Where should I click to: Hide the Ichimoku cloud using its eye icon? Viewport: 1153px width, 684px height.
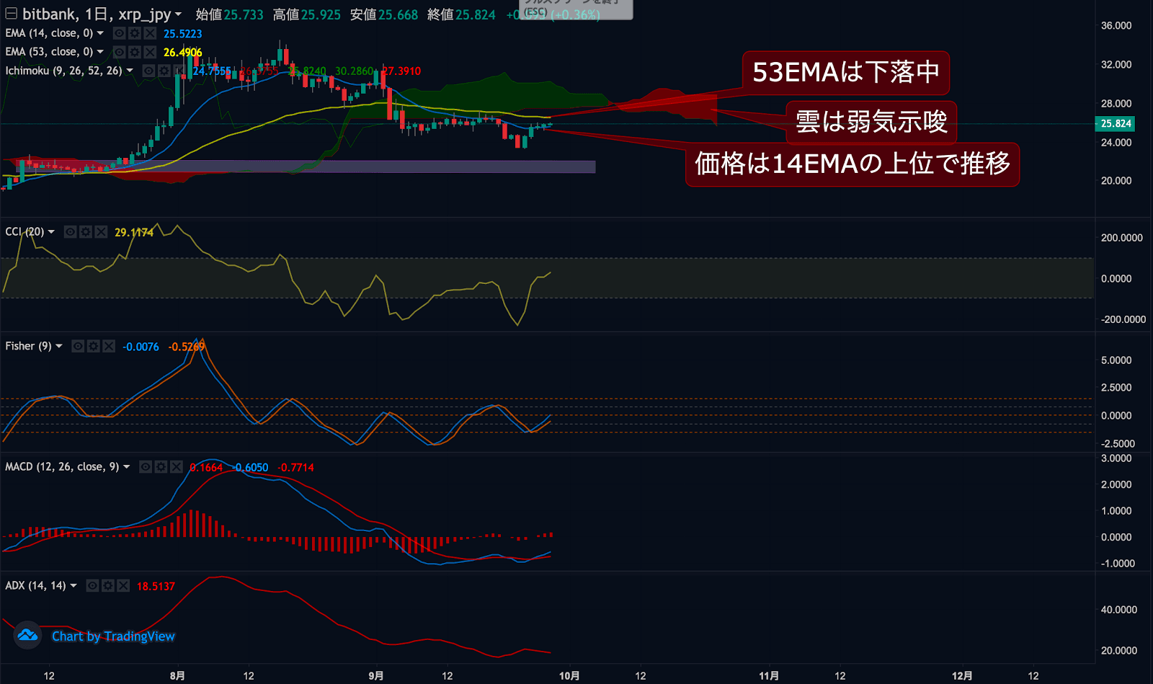click(147, 70)
